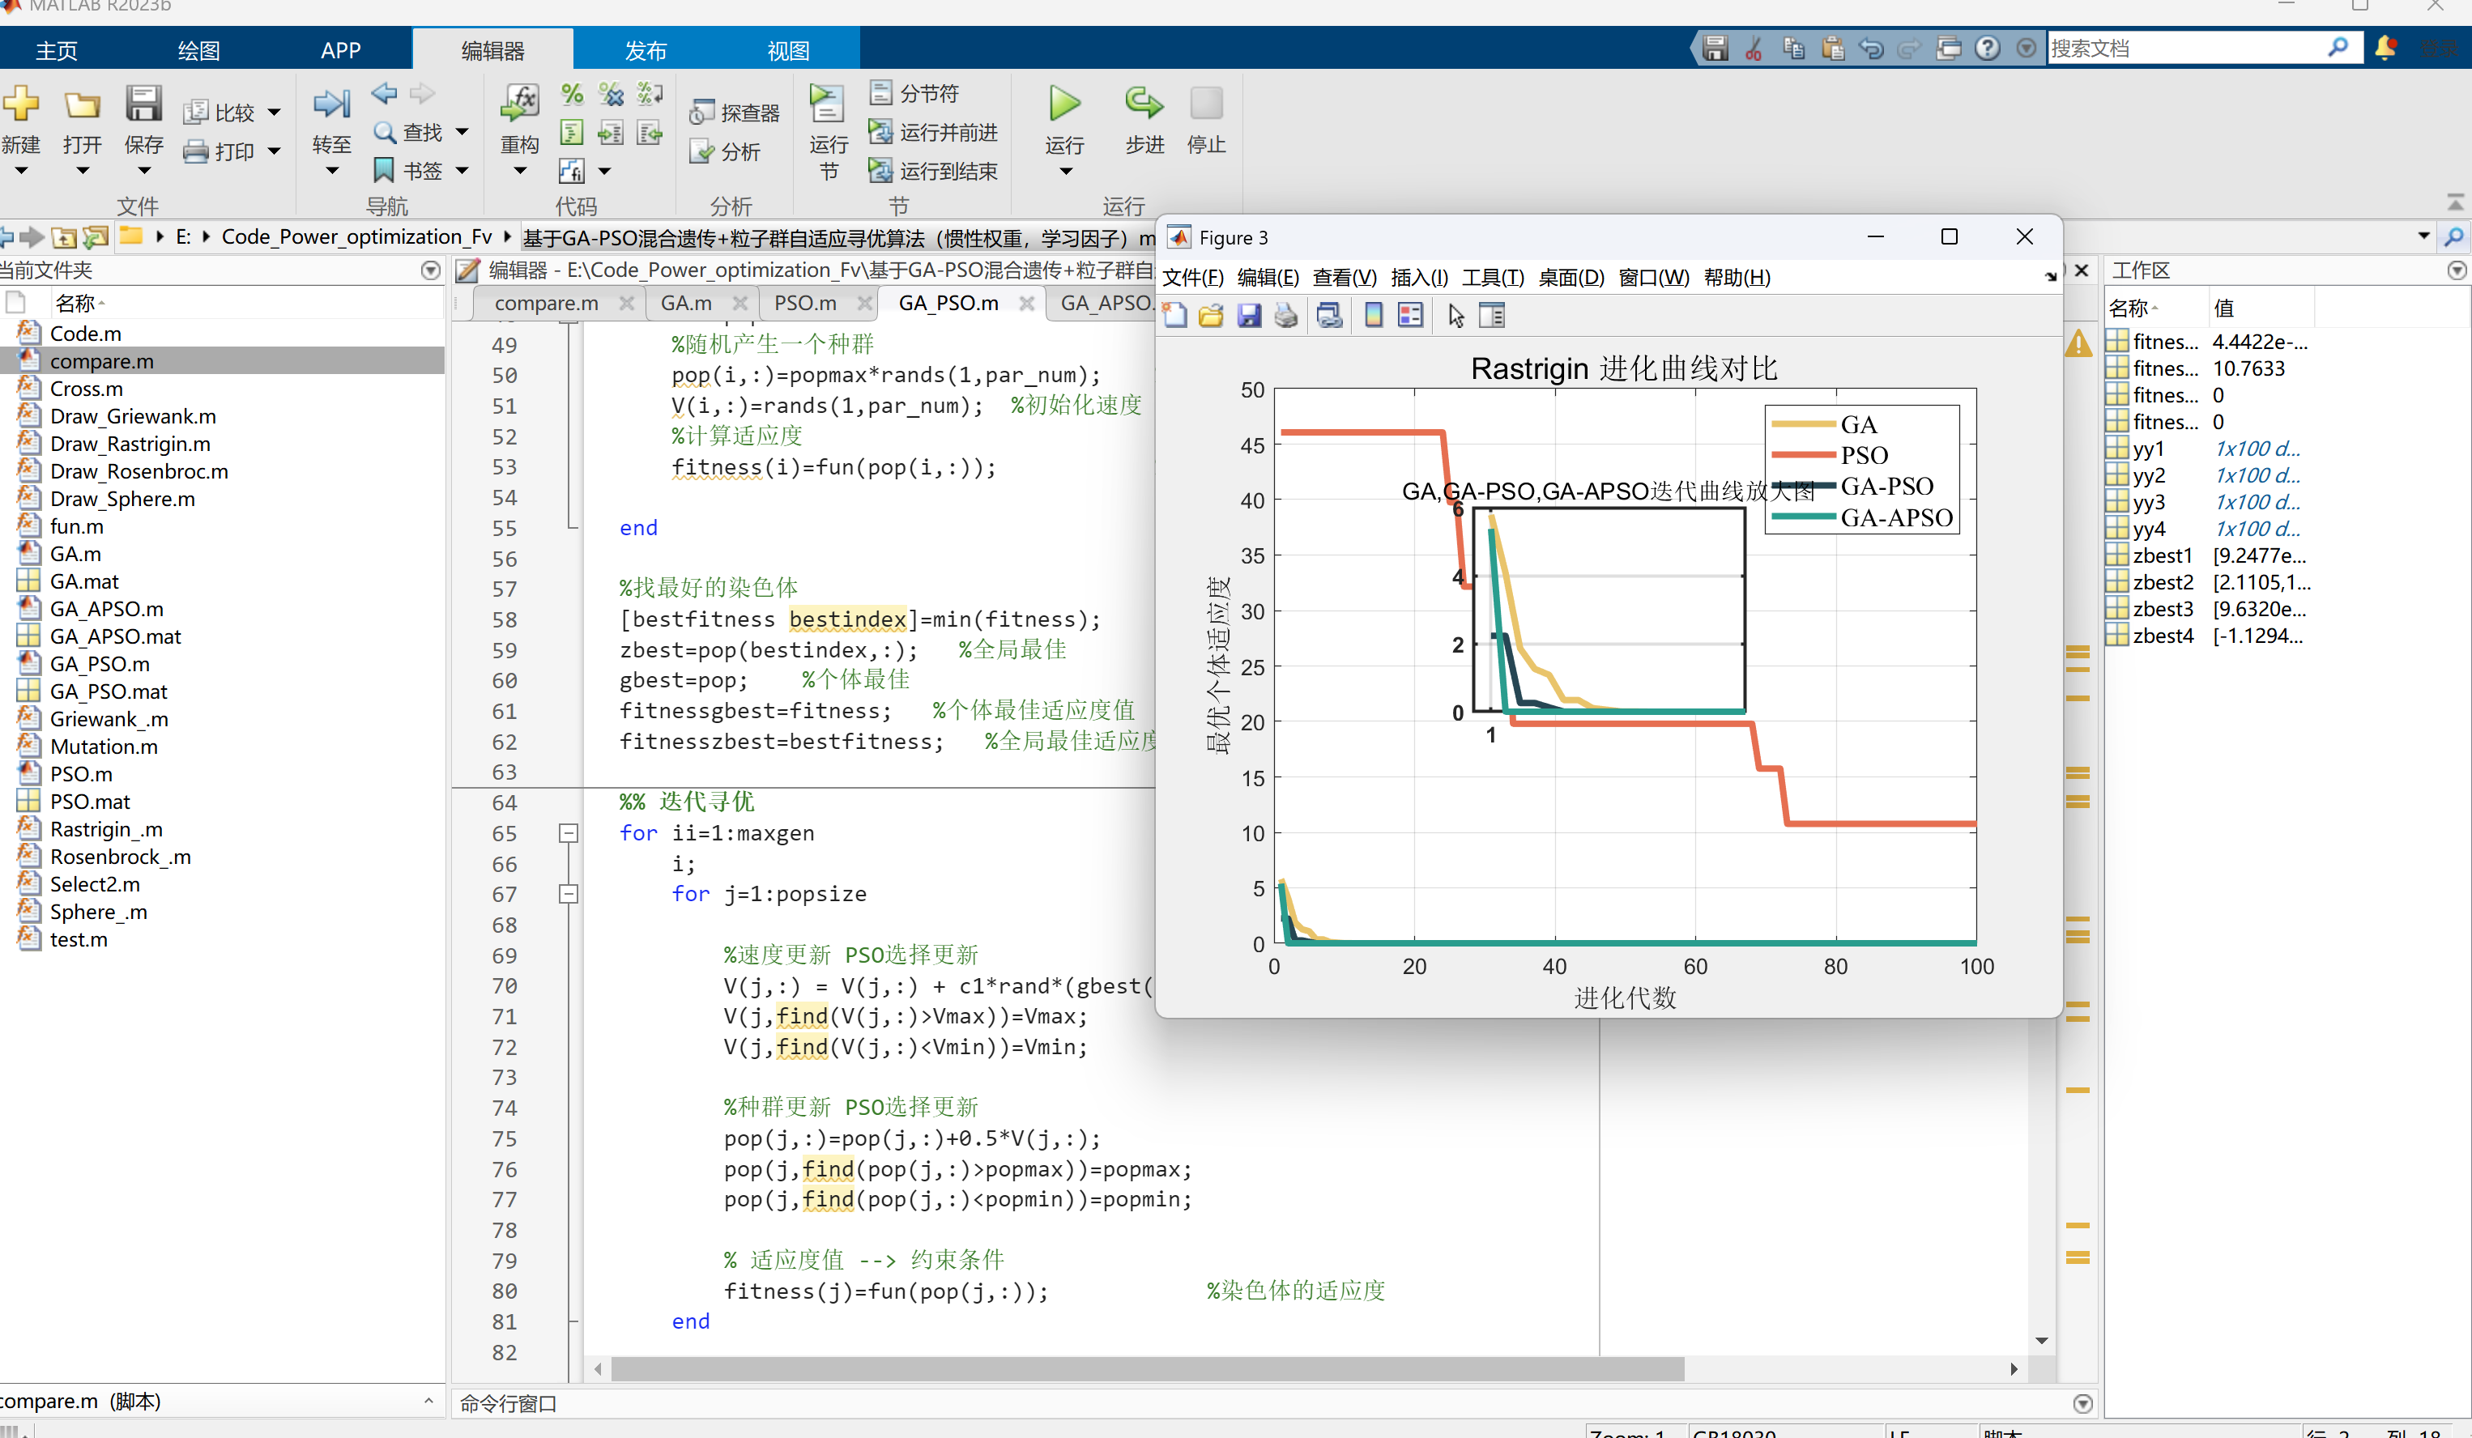Click the Step (步进) icon
This screenshot has height=1438, width=2472.
click(x=1144, y=104)
